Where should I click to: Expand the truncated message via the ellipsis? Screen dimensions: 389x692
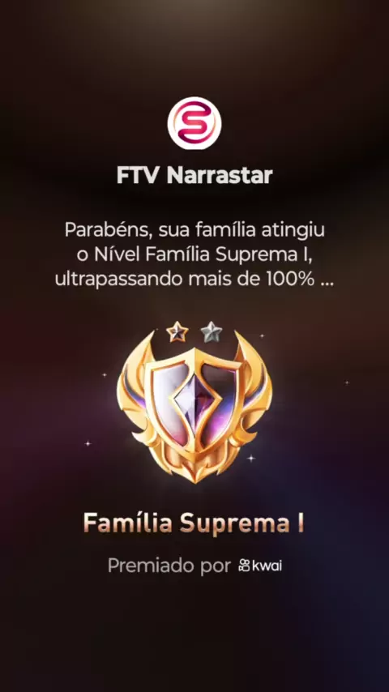327,280
